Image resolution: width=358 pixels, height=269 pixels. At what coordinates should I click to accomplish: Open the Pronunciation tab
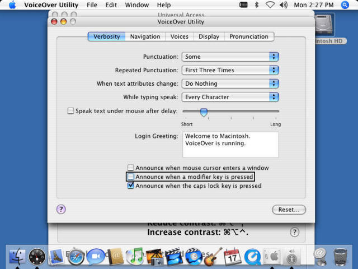[249, 36]
